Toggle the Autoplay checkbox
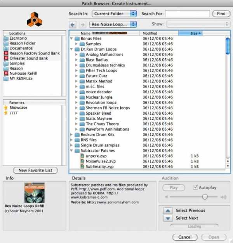 pos(195,187)
